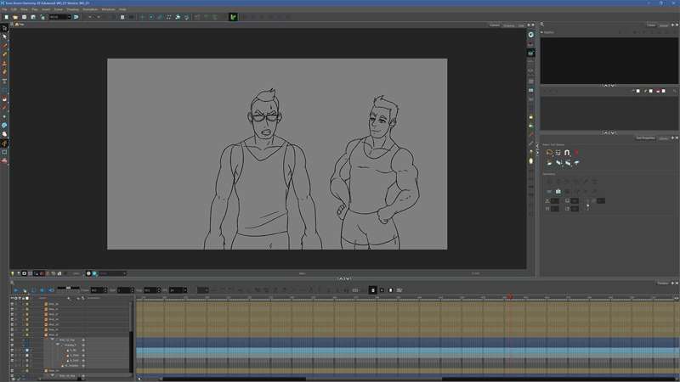Open the workspace selector dropdown in top toolbar
The image size is (680, 382).
pos(59,17)
